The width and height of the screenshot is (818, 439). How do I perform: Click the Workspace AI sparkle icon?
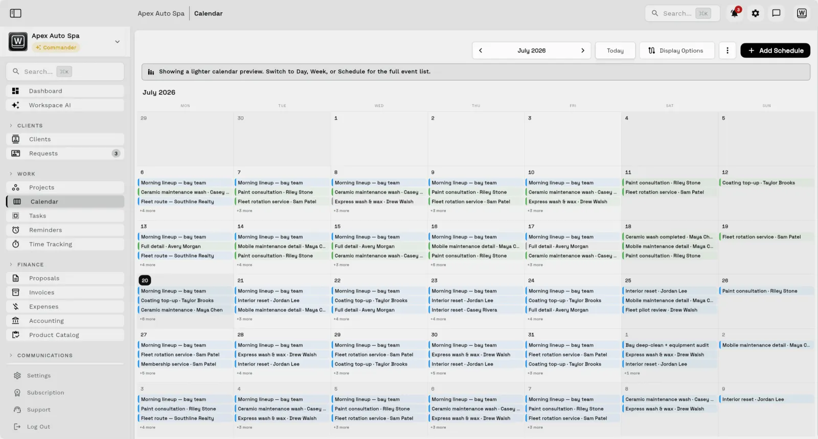point(16,105)
